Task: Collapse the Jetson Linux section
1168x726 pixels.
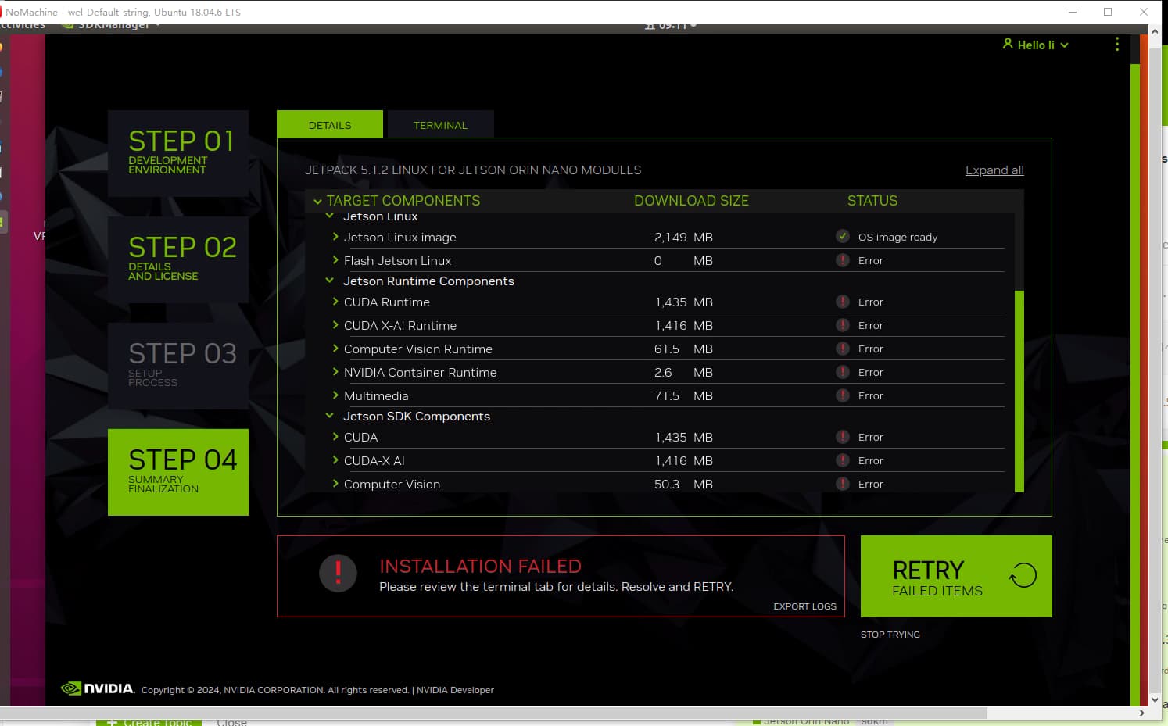Action: 328,216
